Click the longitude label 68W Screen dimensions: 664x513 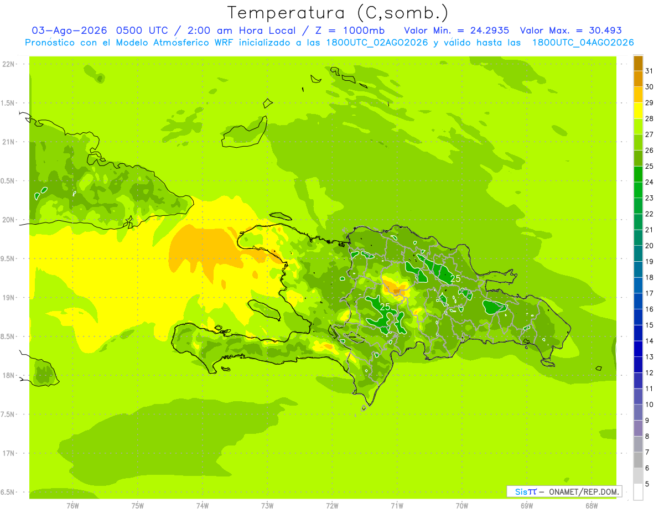coord(591,506)
